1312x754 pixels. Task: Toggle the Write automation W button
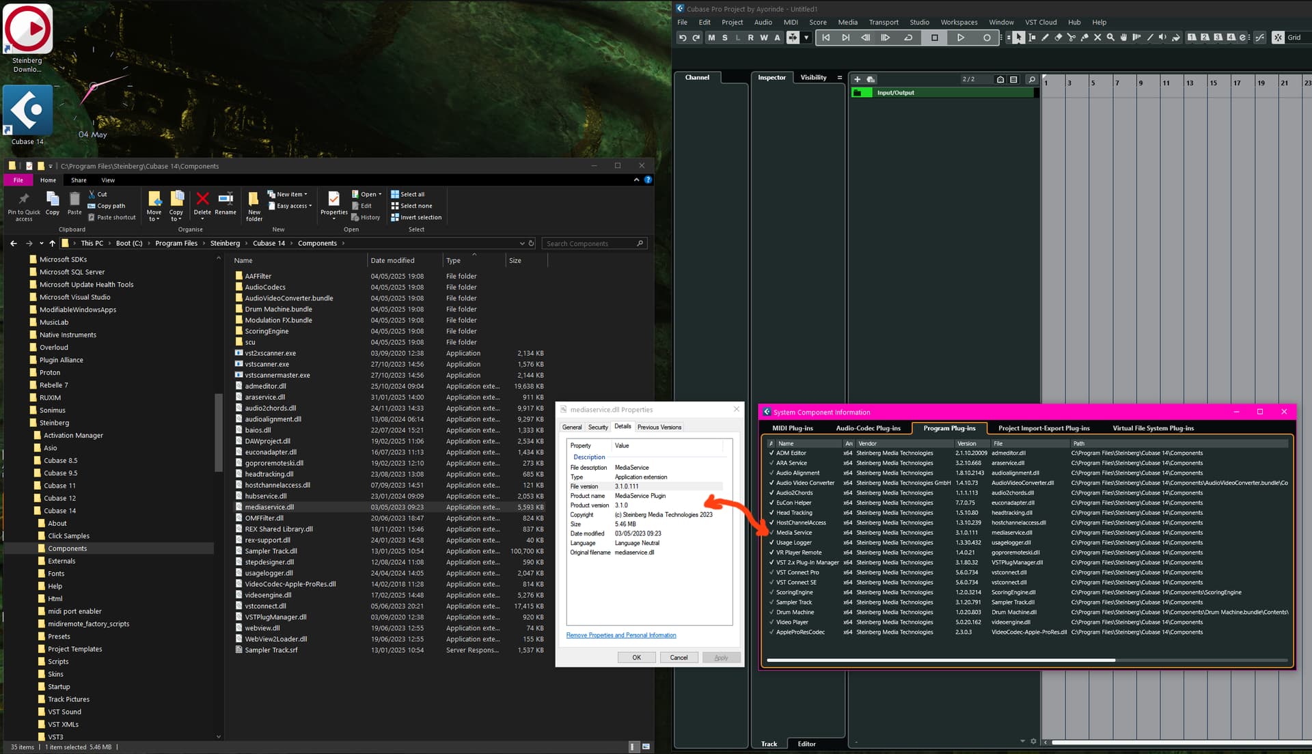coord(764,38)
